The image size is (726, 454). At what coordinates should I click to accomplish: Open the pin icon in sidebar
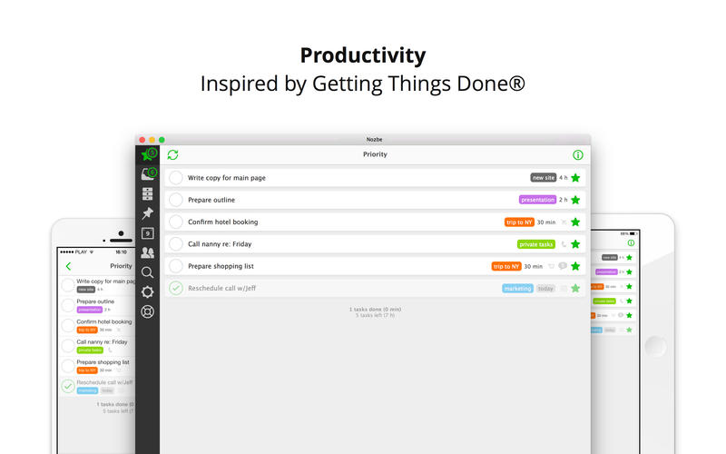coord(147,213)
